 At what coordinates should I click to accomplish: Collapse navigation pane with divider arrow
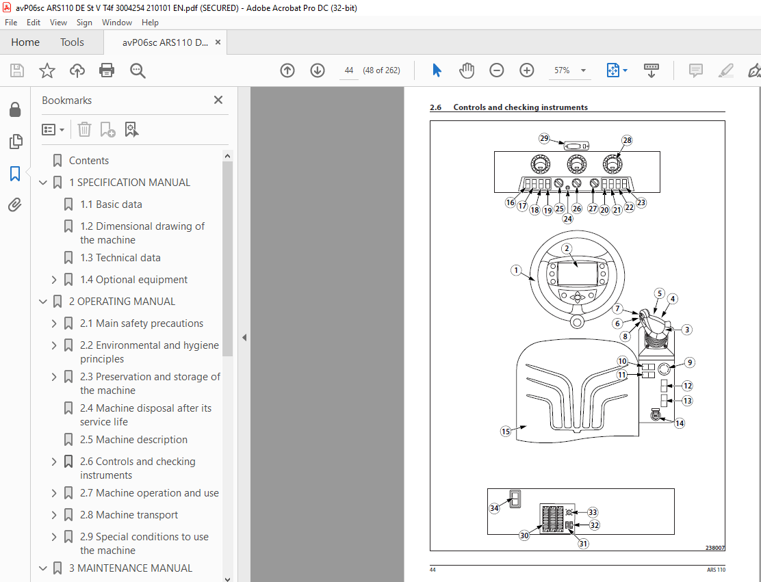click(x=244, y=338)
